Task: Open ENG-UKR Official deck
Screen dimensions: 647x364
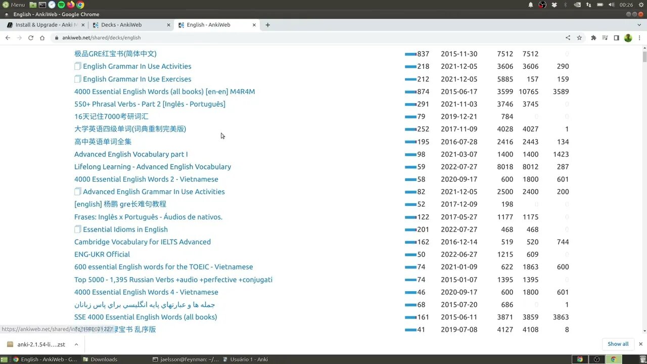Action: pyautogui.click(x=102, y=254)
